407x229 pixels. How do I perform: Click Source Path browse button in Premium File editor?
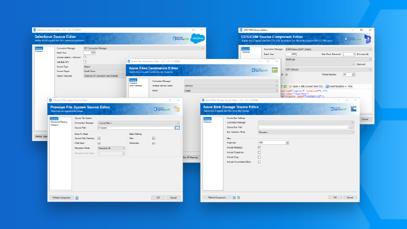coord(177,128)
